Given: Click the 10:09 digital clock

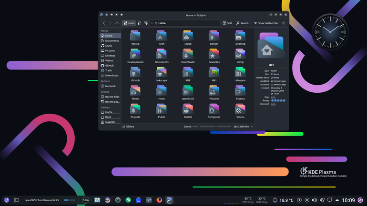Looking at the screenshot, I should [348, 200].
